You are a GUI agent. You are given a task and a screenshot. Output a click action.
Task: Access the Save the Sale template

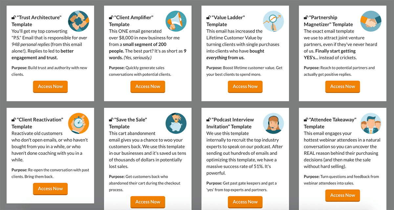148,202
